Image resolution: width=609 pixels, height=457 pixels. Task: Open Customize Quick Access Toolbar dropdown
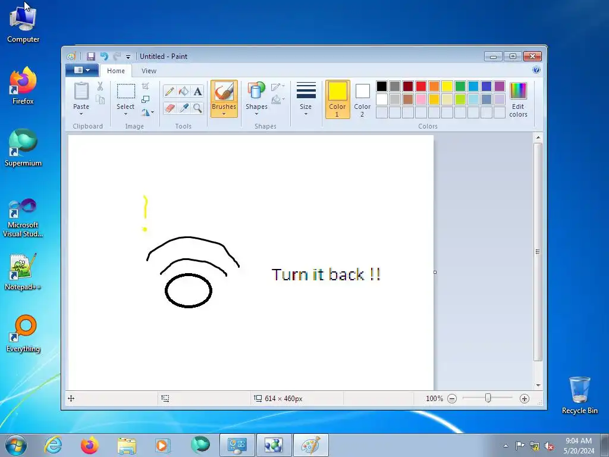(128, 57)
